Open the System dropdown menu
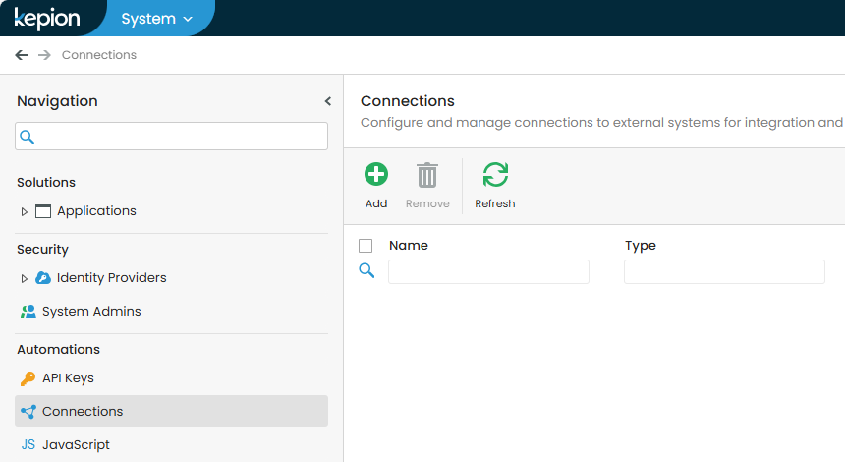 156,19
